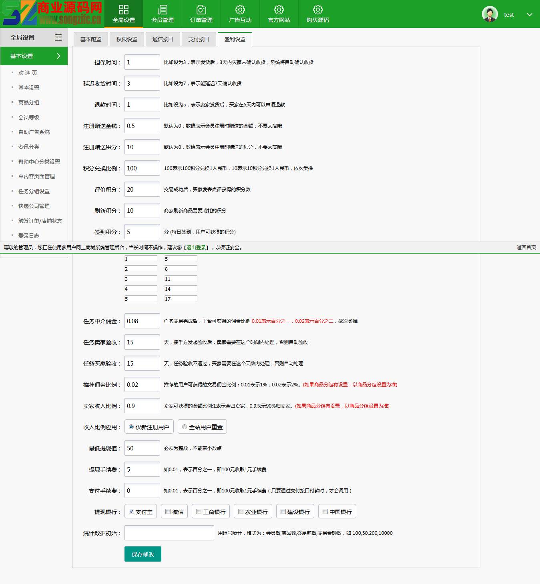Switch to the 权限设置 tab
Screen dimensions: 540x584
pyautogui.click(x=126, y=39)
